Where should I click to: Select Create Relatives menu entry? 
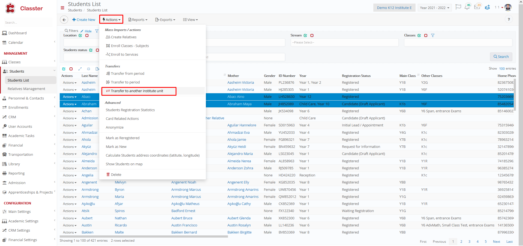[x=124, y=37]
